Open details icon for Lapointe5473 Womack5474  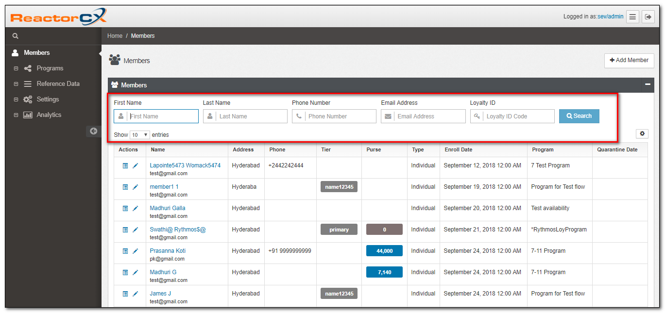pos(125,166)
